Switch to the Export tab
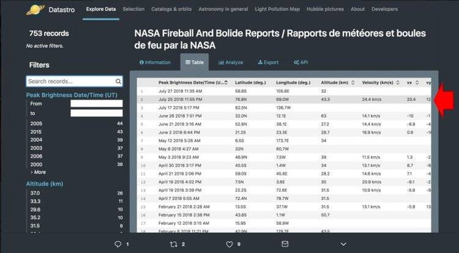Screen dimensions: 459x253 point(268,62)
